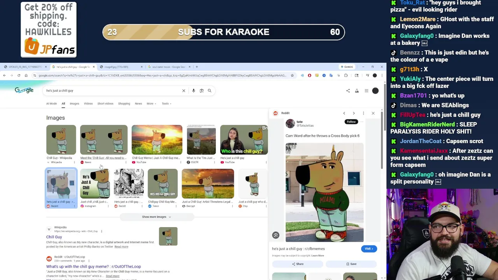Image resolution: width=498 pixels, height=280 pixels.
Task: Open the three-dot menu of image preview
Action: [x=363, y=113]
